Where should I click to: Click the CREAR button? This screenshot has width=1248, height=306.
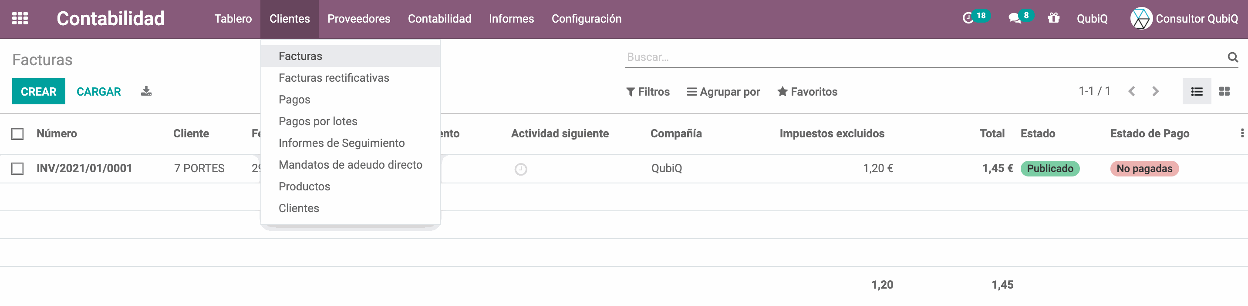pyautogui.click(x=38, y=91)
